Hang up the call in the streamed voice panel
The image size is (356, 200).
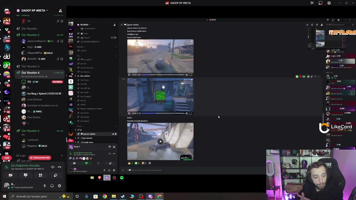click(114, 154)
